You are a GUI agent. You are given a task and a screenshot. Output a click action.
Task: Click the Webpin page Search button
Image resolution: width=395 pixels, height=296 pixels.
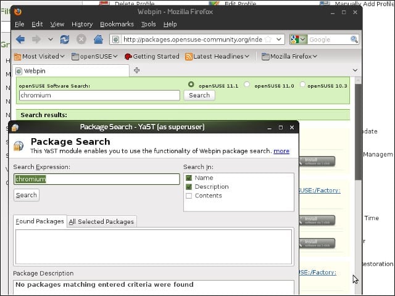coord(199,96)
